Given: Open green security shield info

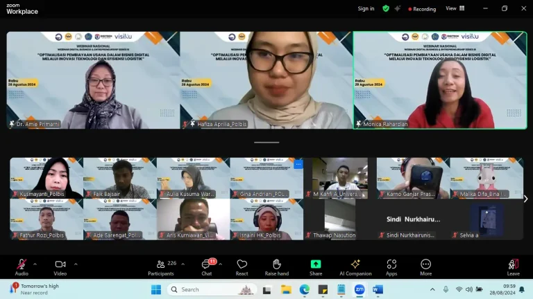Looking at the screenshot, I should (385, 8).
